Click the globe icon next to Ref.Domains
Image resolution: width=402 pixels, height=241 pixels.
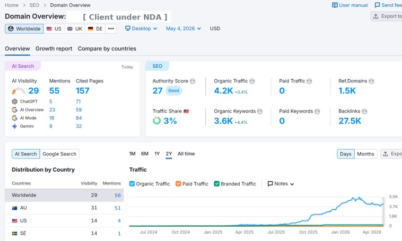pos(371,81)
